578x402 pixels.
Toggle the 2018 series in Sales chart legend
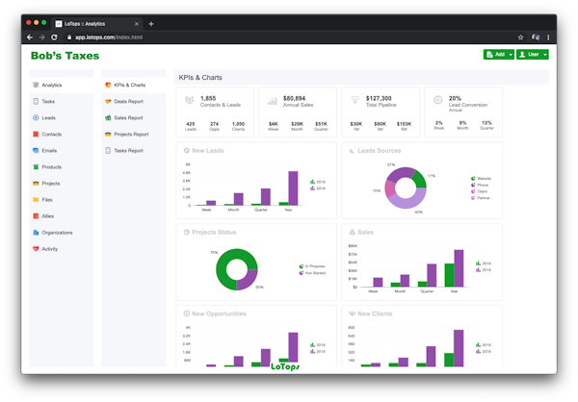point(476,261)
